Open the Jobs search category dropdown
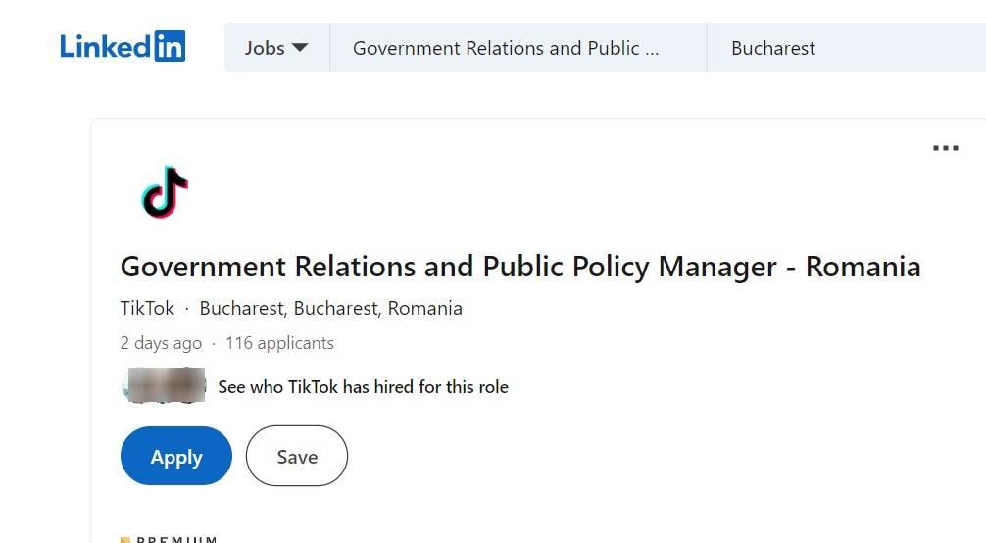The image size is (986, 543). (x=275, y=48)
